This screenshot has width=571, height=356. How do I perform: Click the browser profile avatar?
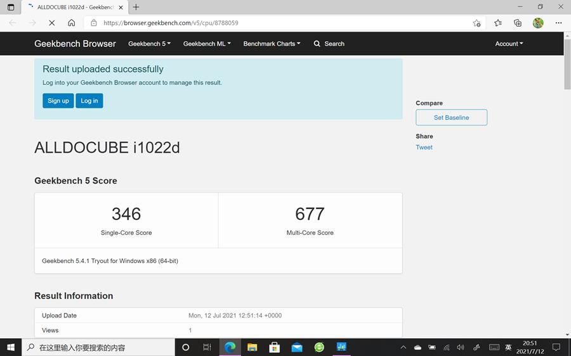538,23
